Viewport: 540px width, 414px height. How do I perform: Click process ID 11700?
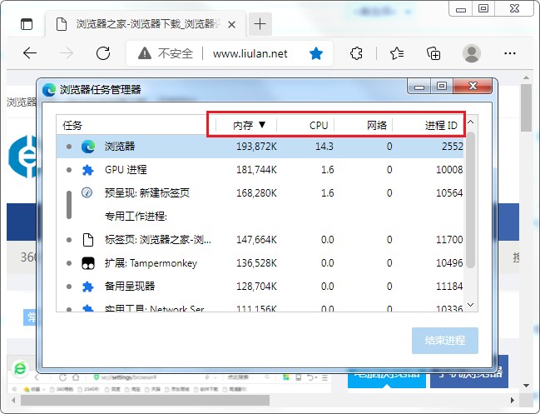(x=449, y=240)
